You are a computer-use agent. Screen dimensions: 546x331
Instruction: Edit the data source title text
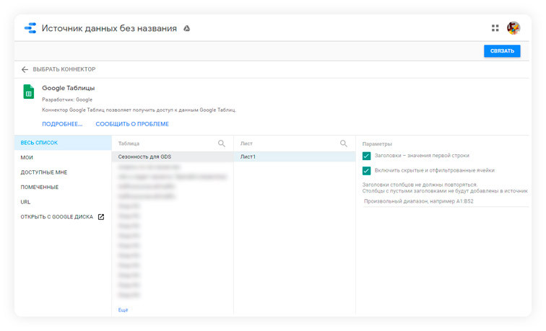(x=109, y=29)
